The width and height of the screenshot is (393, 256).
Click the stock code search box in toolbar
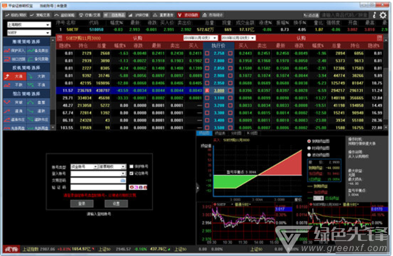[x=345, y=15]
